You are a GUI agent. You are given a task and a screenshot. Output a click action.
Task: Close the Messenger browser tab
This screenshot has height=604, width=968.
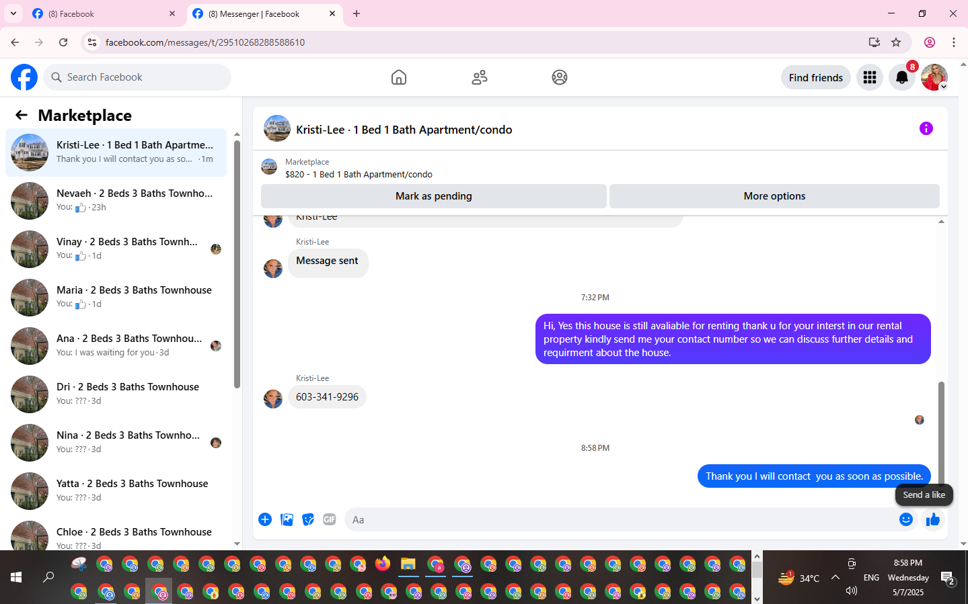pos(332,13)
